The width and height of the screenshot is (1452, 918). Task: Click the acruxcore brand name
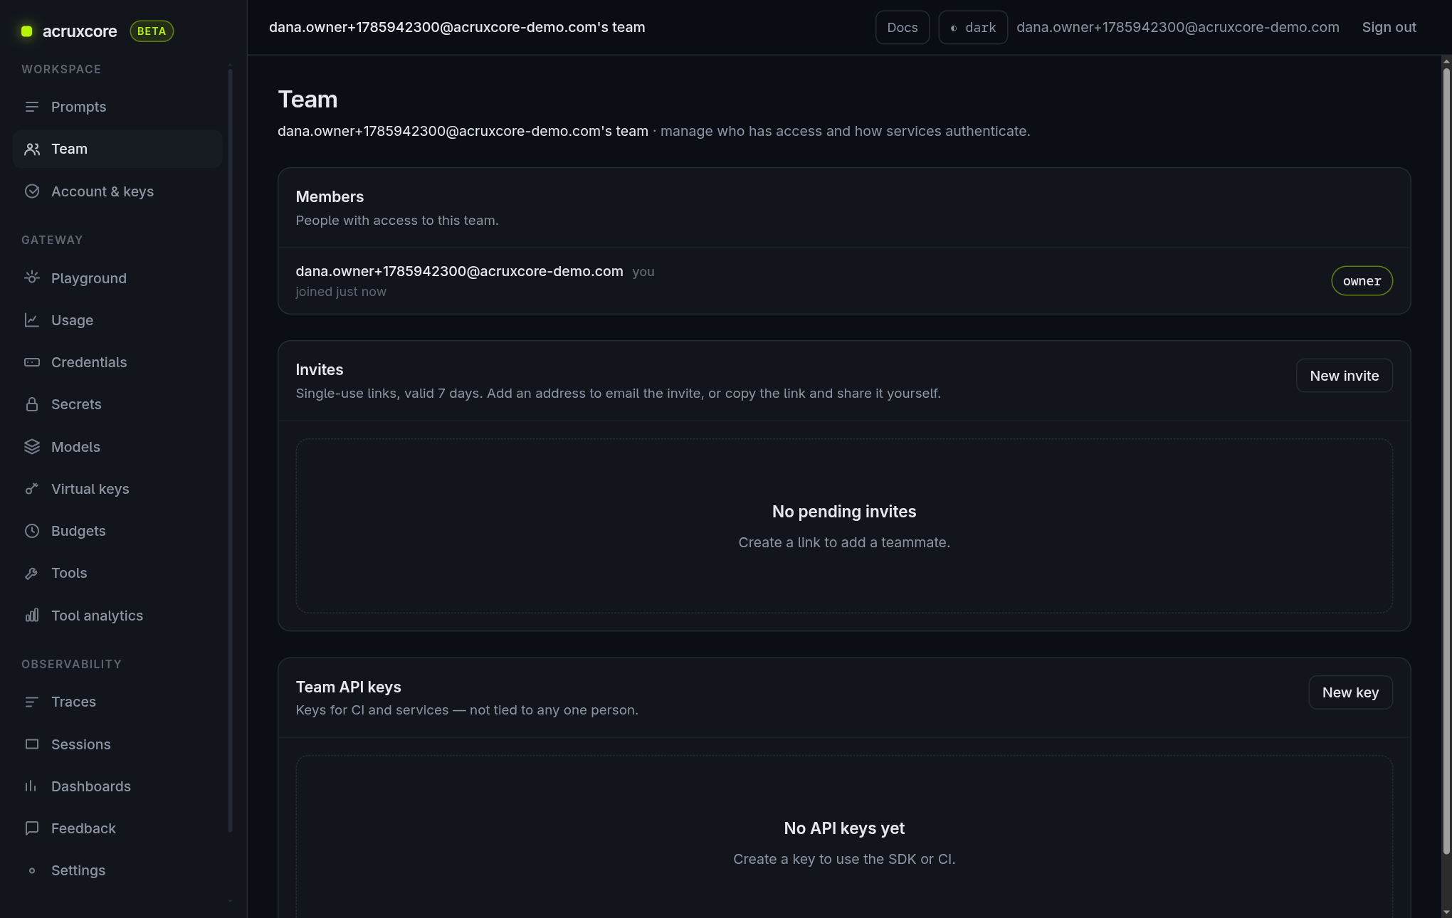(x=80, y=31)
